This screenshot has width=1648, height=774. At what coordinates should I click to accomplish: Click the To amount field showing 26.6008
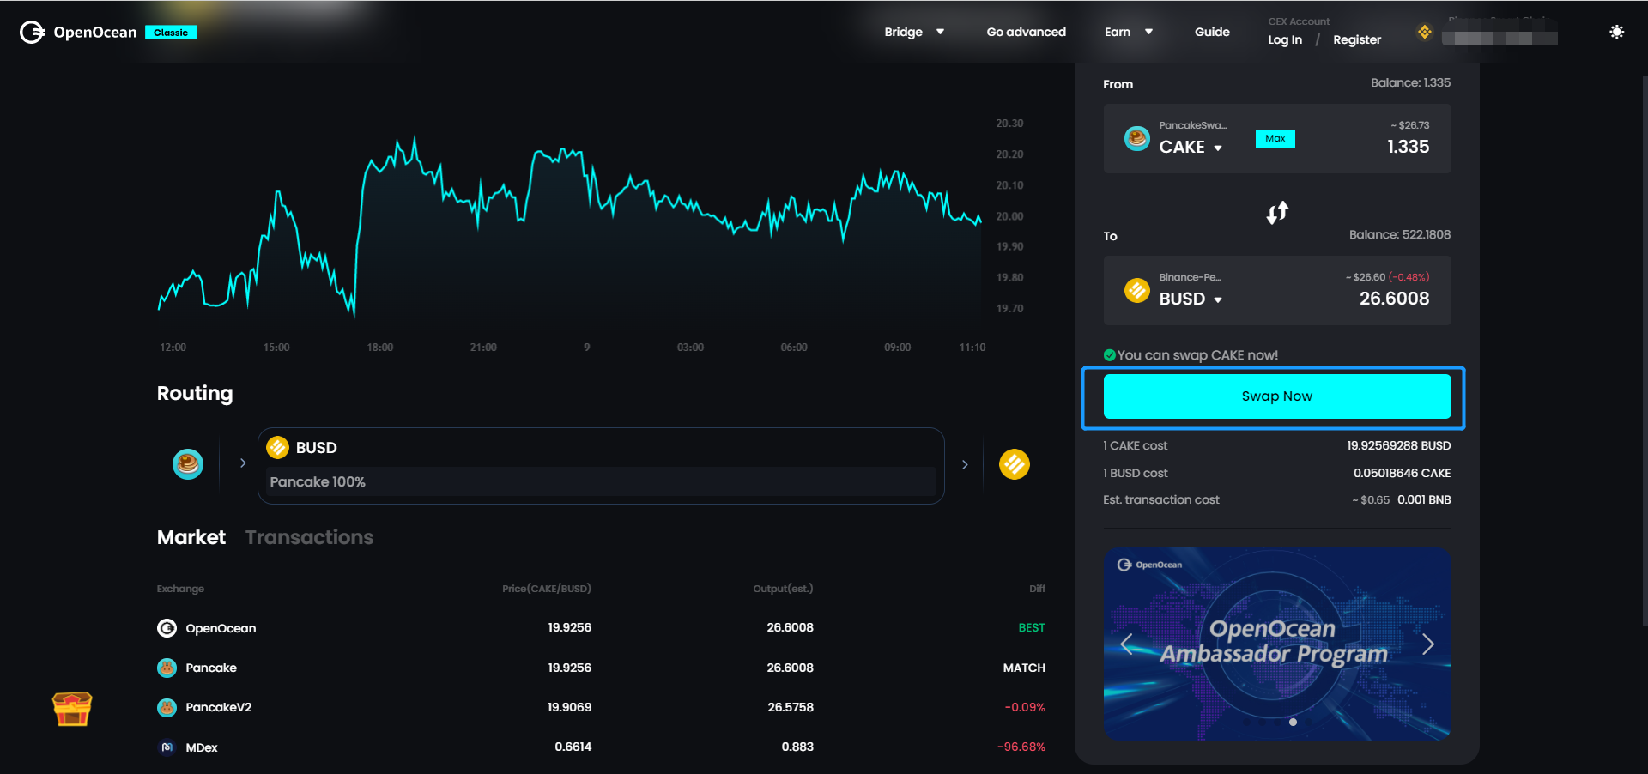point(1394,299)
